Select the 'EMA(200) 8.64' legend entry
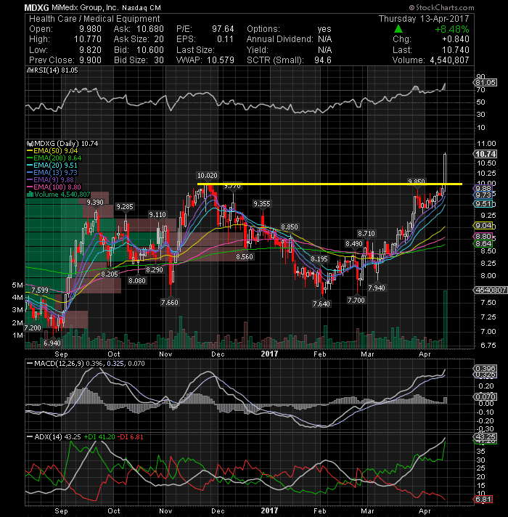This screenshot has width=508, height=517. tap(54, 158)
